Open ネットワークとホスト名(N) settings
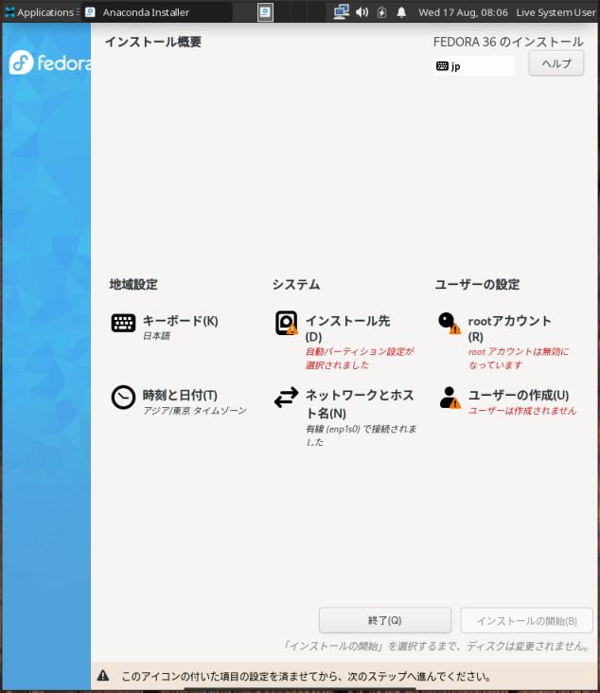600x693 pixels. pos(360,403)
